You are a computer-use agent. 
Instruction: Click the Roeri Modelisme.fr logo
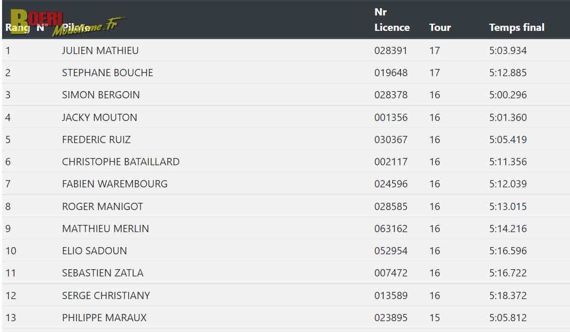(x=67, y=23)
